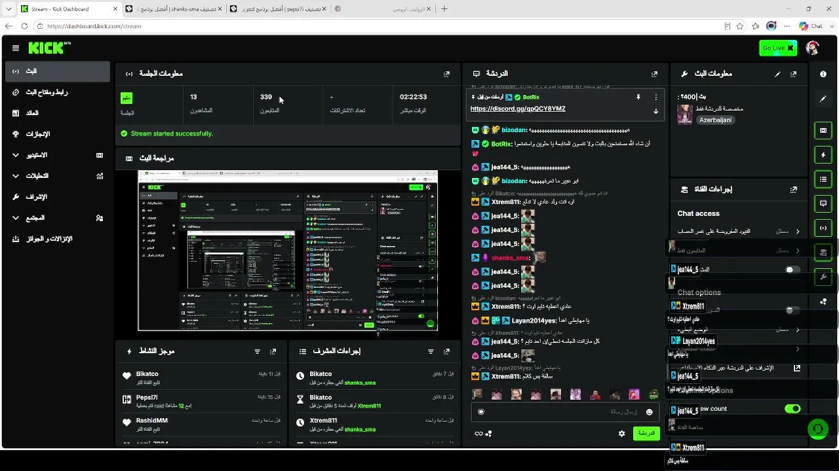Click RashidMM in the activity feed
The image size is (839, 471).
152,421
